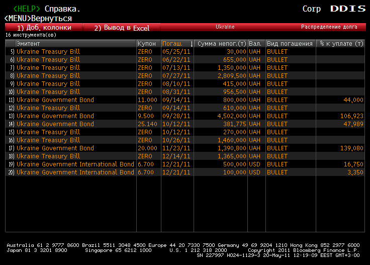Click '2) Вывод в Excel' button
Screen dimensions: 370x265
[x=122, y=27]
